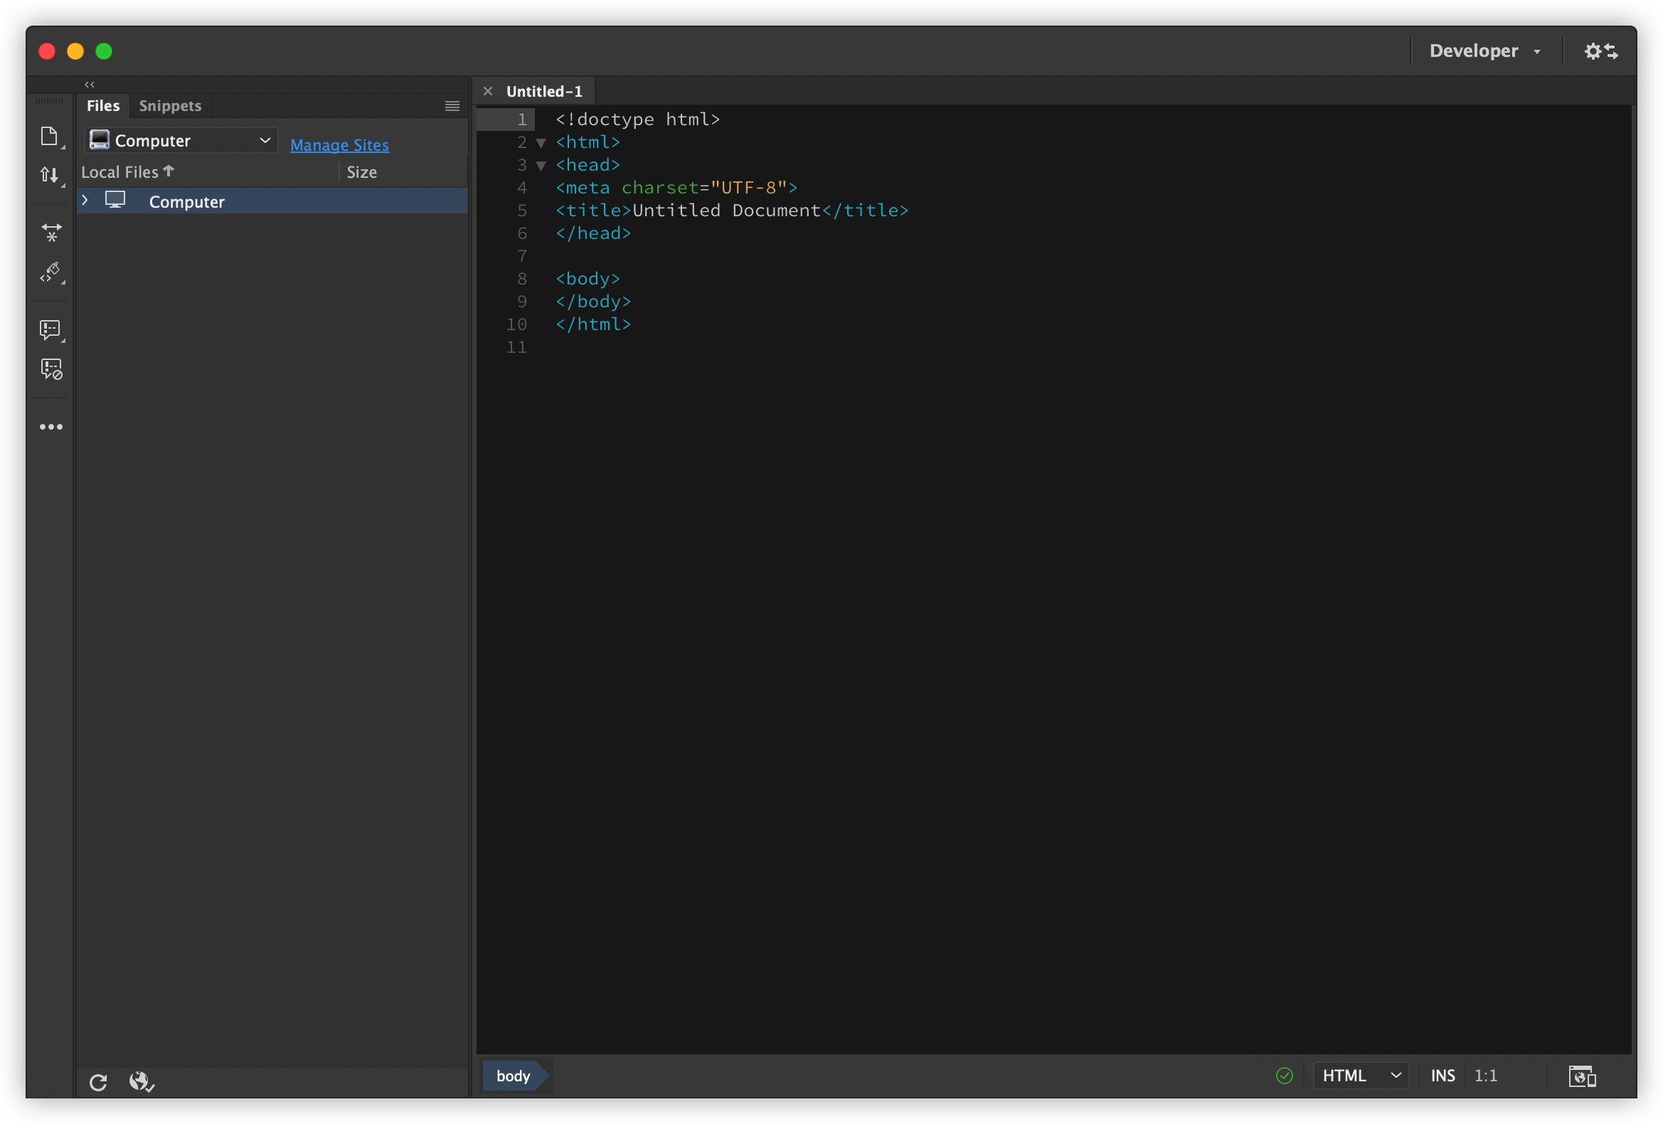Viewport: 1663px width, 1124px height.
Task: Click line number 7 in the gutter
Action: (x=521, y=256)
